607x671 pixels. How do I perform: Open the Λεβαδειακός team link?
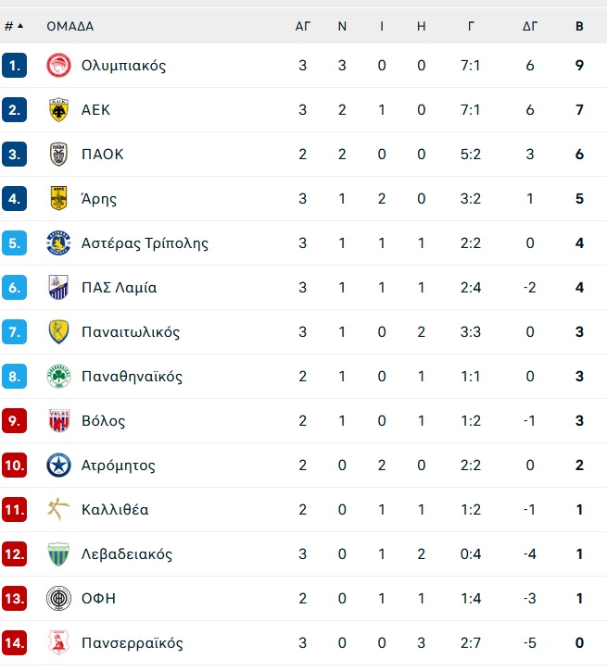[x=127, y=554]
